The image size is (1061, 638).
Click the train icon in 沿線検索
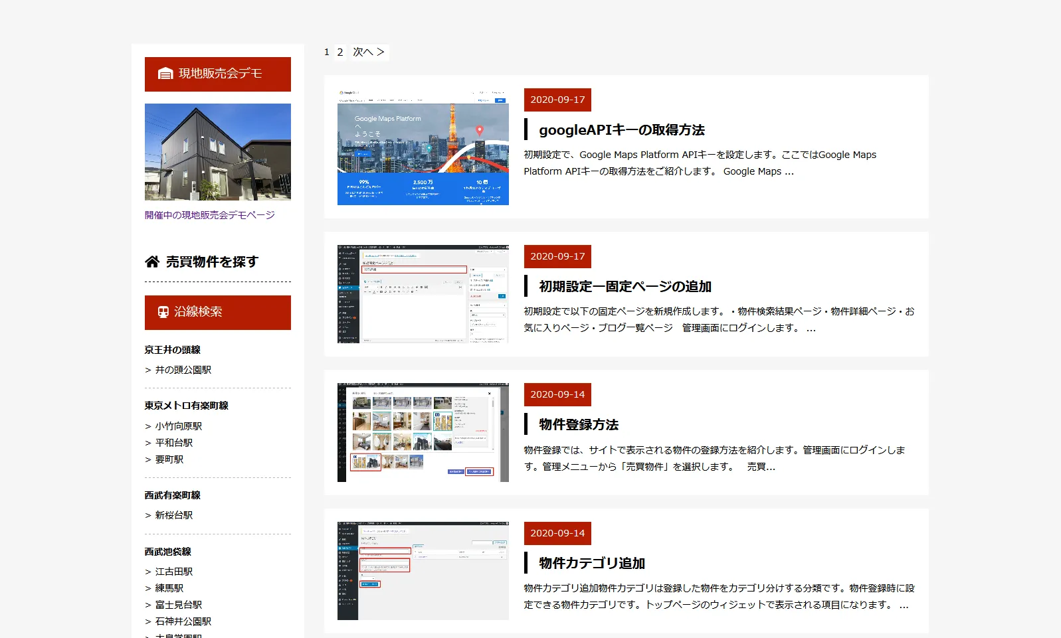pyautogui.click(x=163, y=312)
